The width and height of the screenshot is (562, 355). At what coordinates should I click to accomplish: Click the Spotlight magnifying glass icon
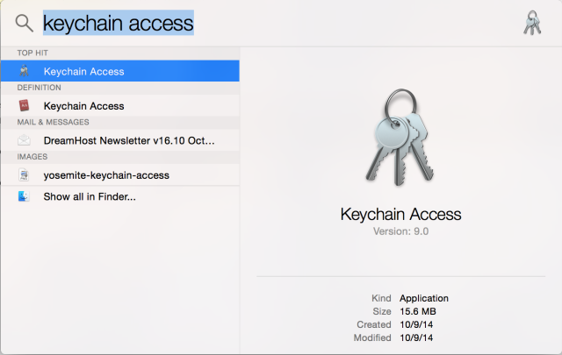(25, 24)
